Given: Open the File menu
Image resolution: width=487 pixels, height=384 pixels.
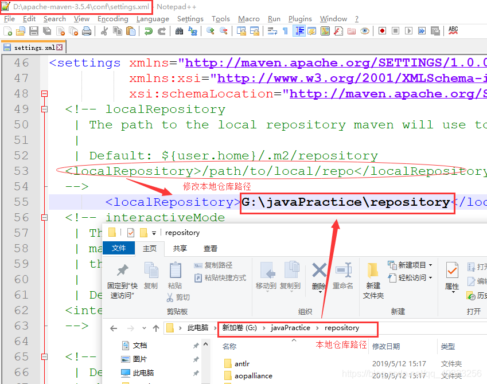Looking at the screenshot, I should pyautogui.click(x=9, y=19).
